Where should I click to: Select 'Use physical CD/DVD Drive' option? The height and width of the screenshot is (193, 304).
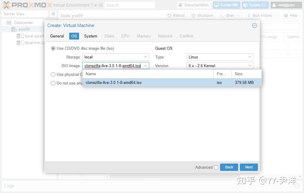53,74
